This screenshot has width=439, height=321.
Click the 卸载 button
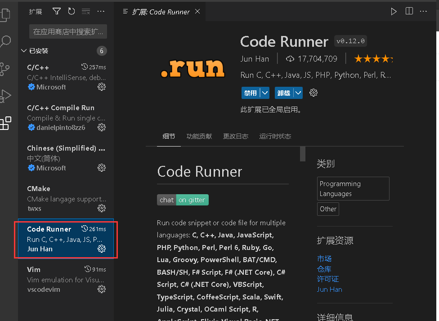[284, 93]
